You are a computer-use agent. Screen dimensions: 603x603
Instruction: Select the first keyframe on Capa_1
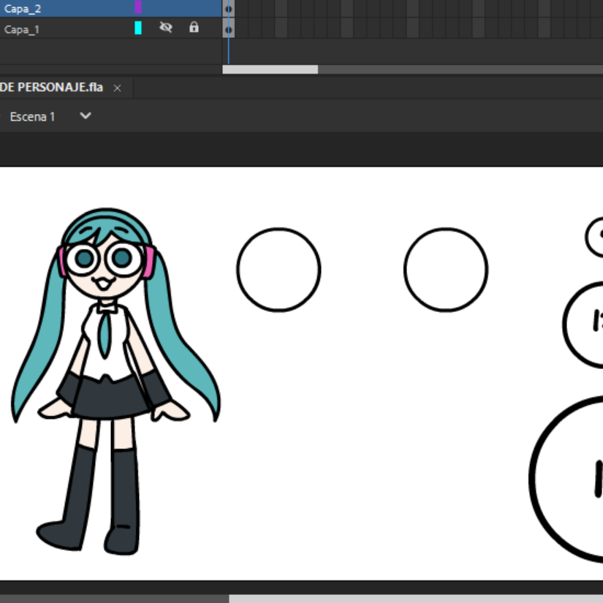pyautogui.click(x=229, y=29)
